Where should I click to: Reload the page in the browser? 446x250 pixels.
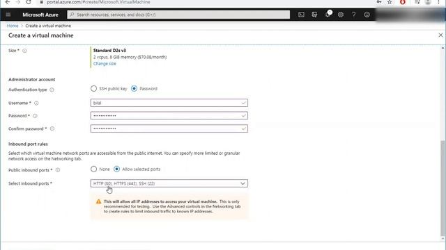point(28,2)
